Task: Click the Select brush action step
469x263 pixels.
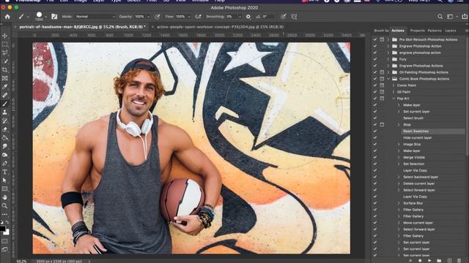Action: click(x=413, y=118)
